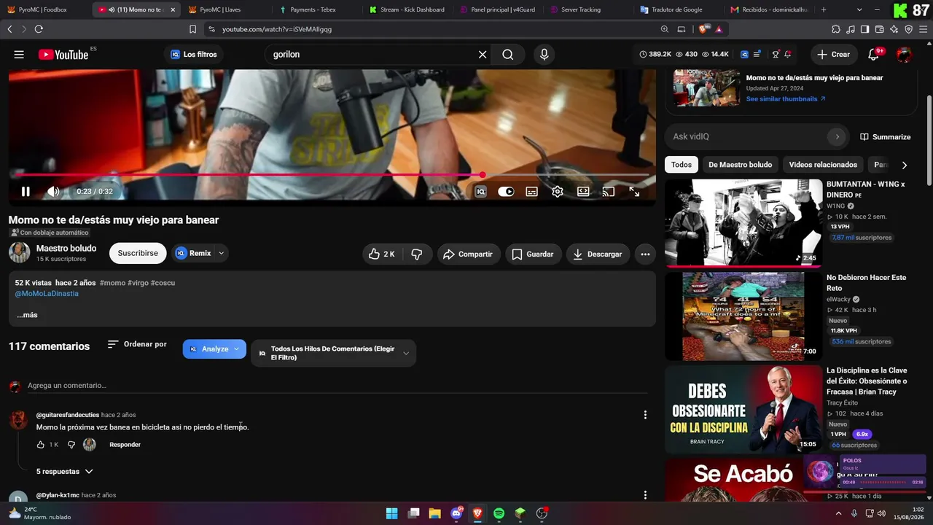Open the Los filtros vidIQ button

click(194, 55)
